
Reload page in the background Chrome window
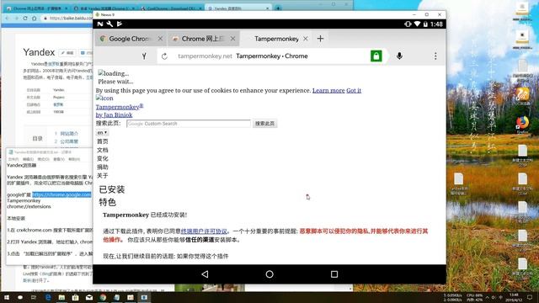tap(25, 19)
